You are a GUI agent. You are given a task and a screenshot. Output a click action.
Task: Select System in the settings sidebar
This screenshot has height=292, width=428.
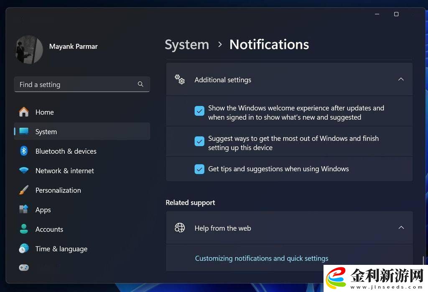point(46,131)
